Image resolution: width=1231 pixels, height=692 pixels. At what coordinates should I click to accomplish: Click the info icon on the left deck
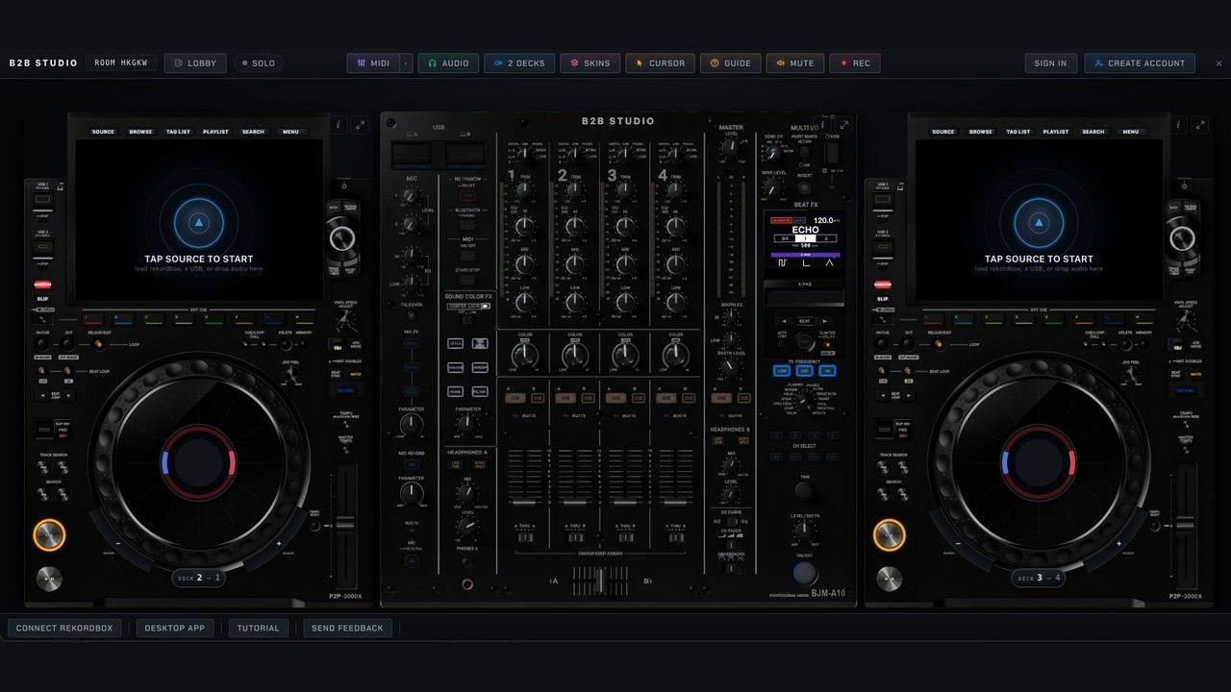pyautogui.click(x=338, y=125)
